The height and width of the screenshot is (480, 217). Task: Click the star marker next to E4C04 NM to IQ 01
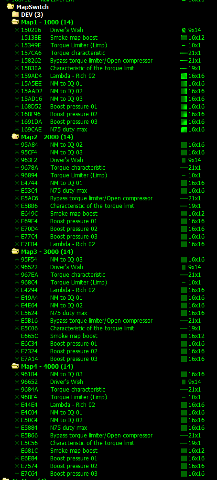coord(17,412)
